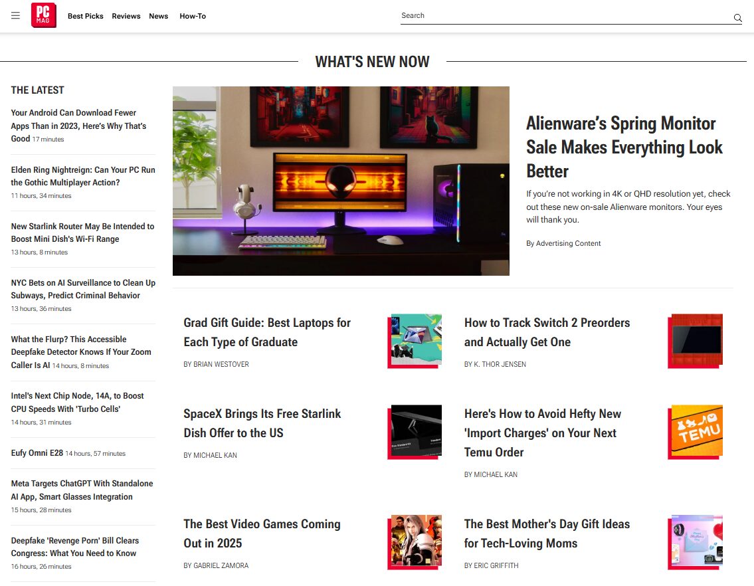Open the hamburger menu icon
The height and width of the screenshot is (586, 754).
point(15,15)
